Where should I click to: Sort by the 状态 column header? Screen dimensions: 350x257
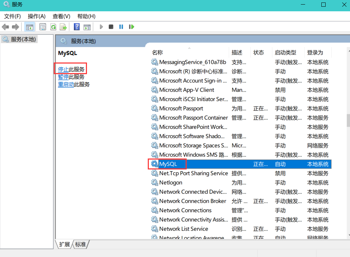click(261, 53)
